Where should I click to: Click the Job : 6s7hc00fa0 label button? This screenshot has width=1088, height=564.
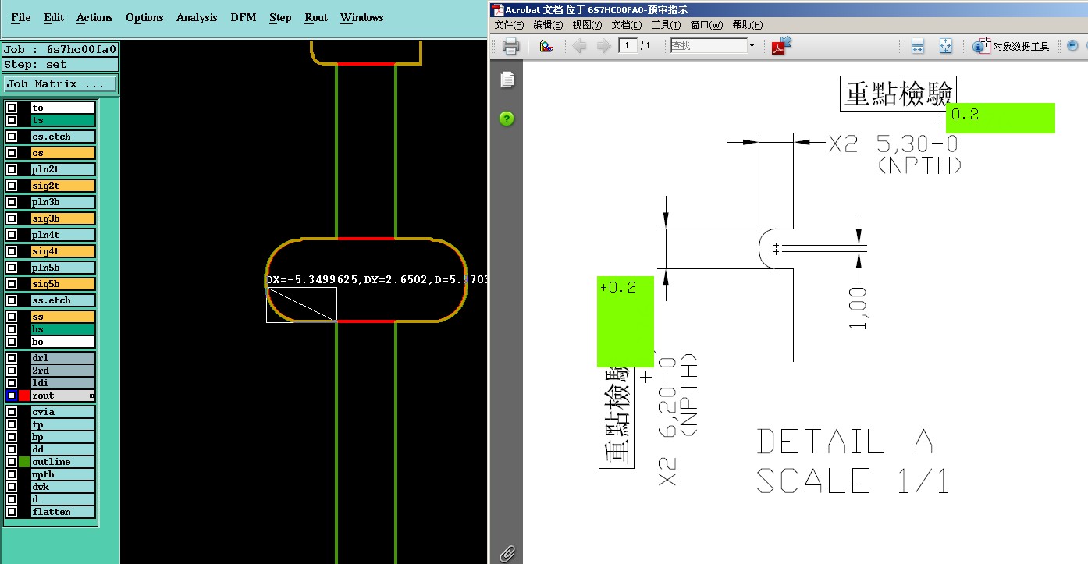(x=60, y=49)
